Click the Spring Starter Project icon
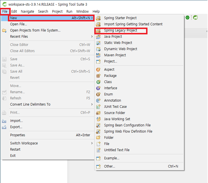This screenshot has height=183, width=208. tap(98, 18)
